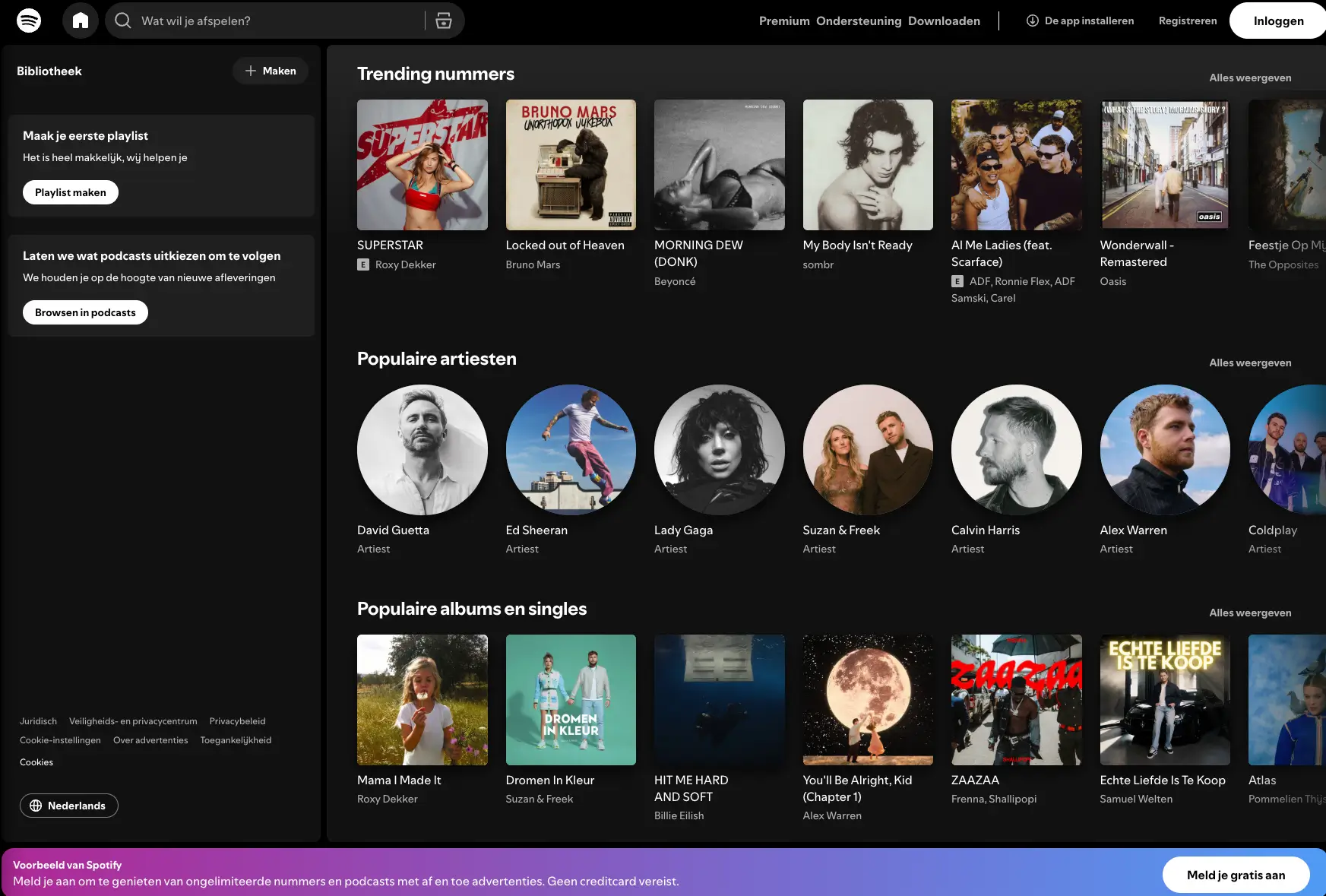1326x896 pixels.
Task: Open Veiligheids- en privacycentrum link
Action: point(133,721)
